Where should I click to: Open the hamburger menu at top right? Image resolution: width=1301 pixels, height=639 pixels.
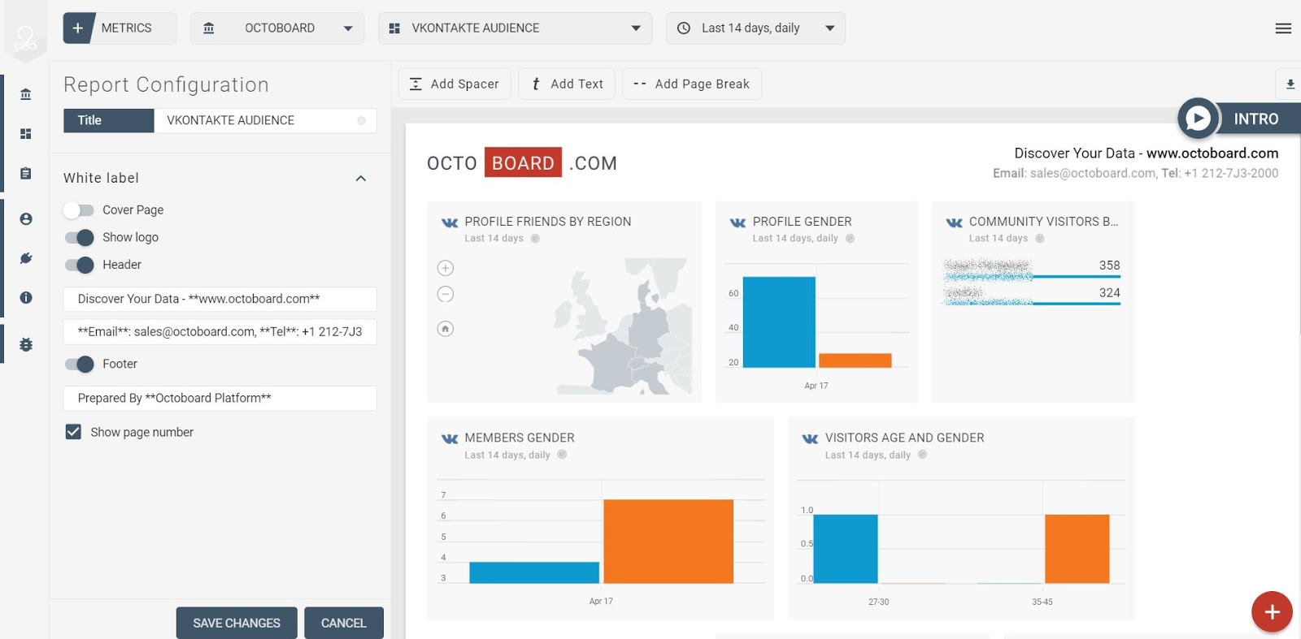(x=1283, y=28)
